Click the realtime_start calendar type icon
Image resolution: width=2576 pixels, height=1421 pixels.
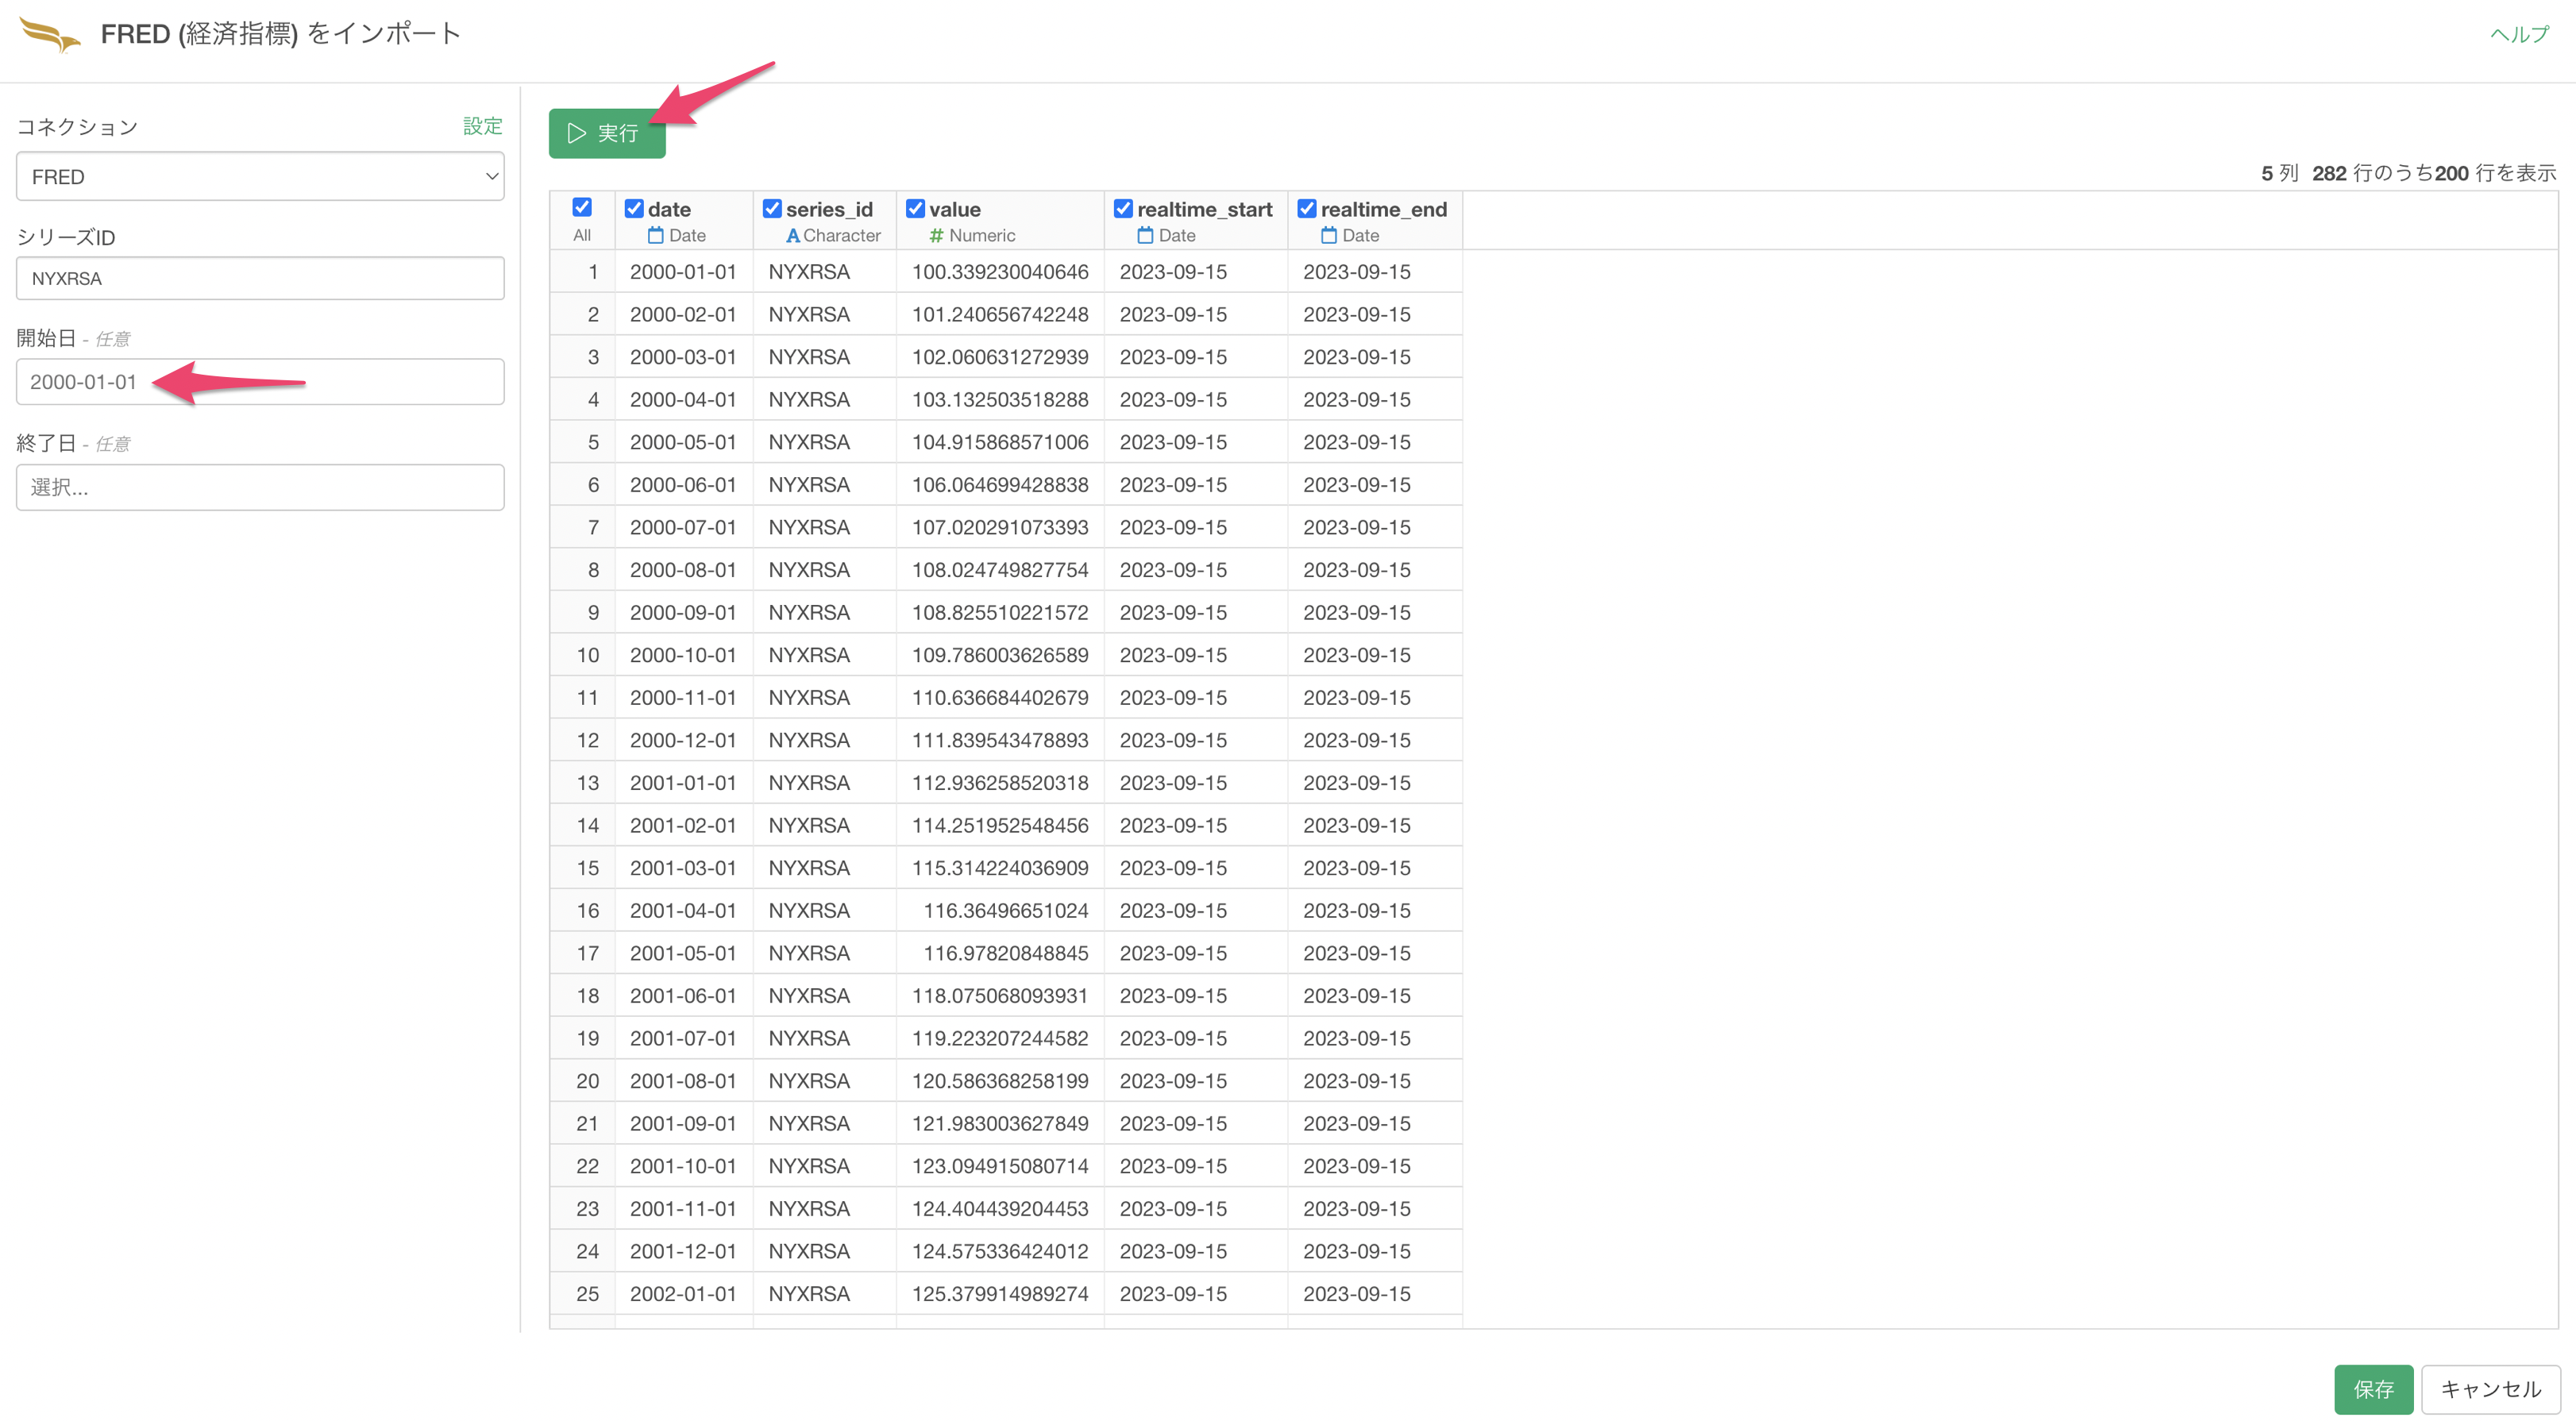(x=1145, y=235)
